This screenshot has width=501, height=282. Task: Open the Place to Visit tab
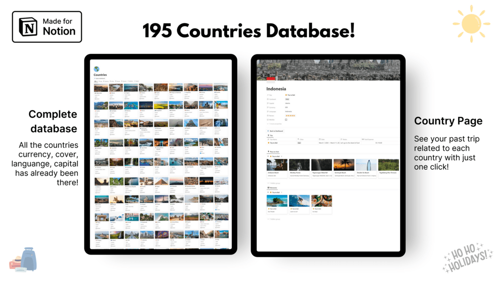[273, 152]
